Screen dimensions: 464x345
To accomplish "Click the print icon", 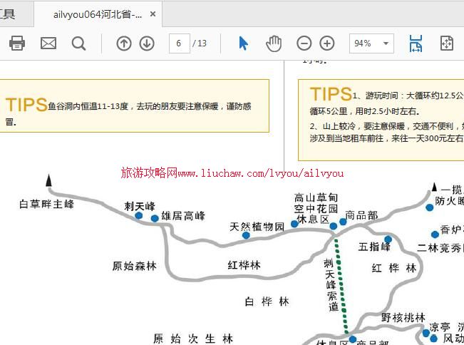I will click(x=17, y=43).
